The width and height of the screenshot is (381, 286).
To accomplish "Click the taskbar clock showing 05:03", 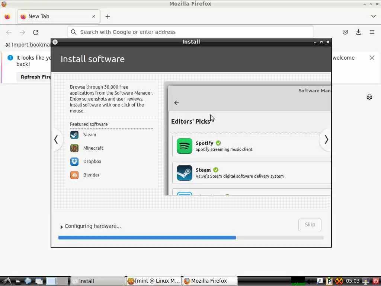I will [x=353, y=281].
